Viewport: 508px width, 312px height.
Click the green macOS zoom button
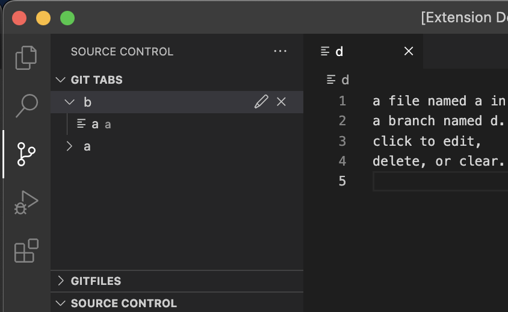coord(67,18)
